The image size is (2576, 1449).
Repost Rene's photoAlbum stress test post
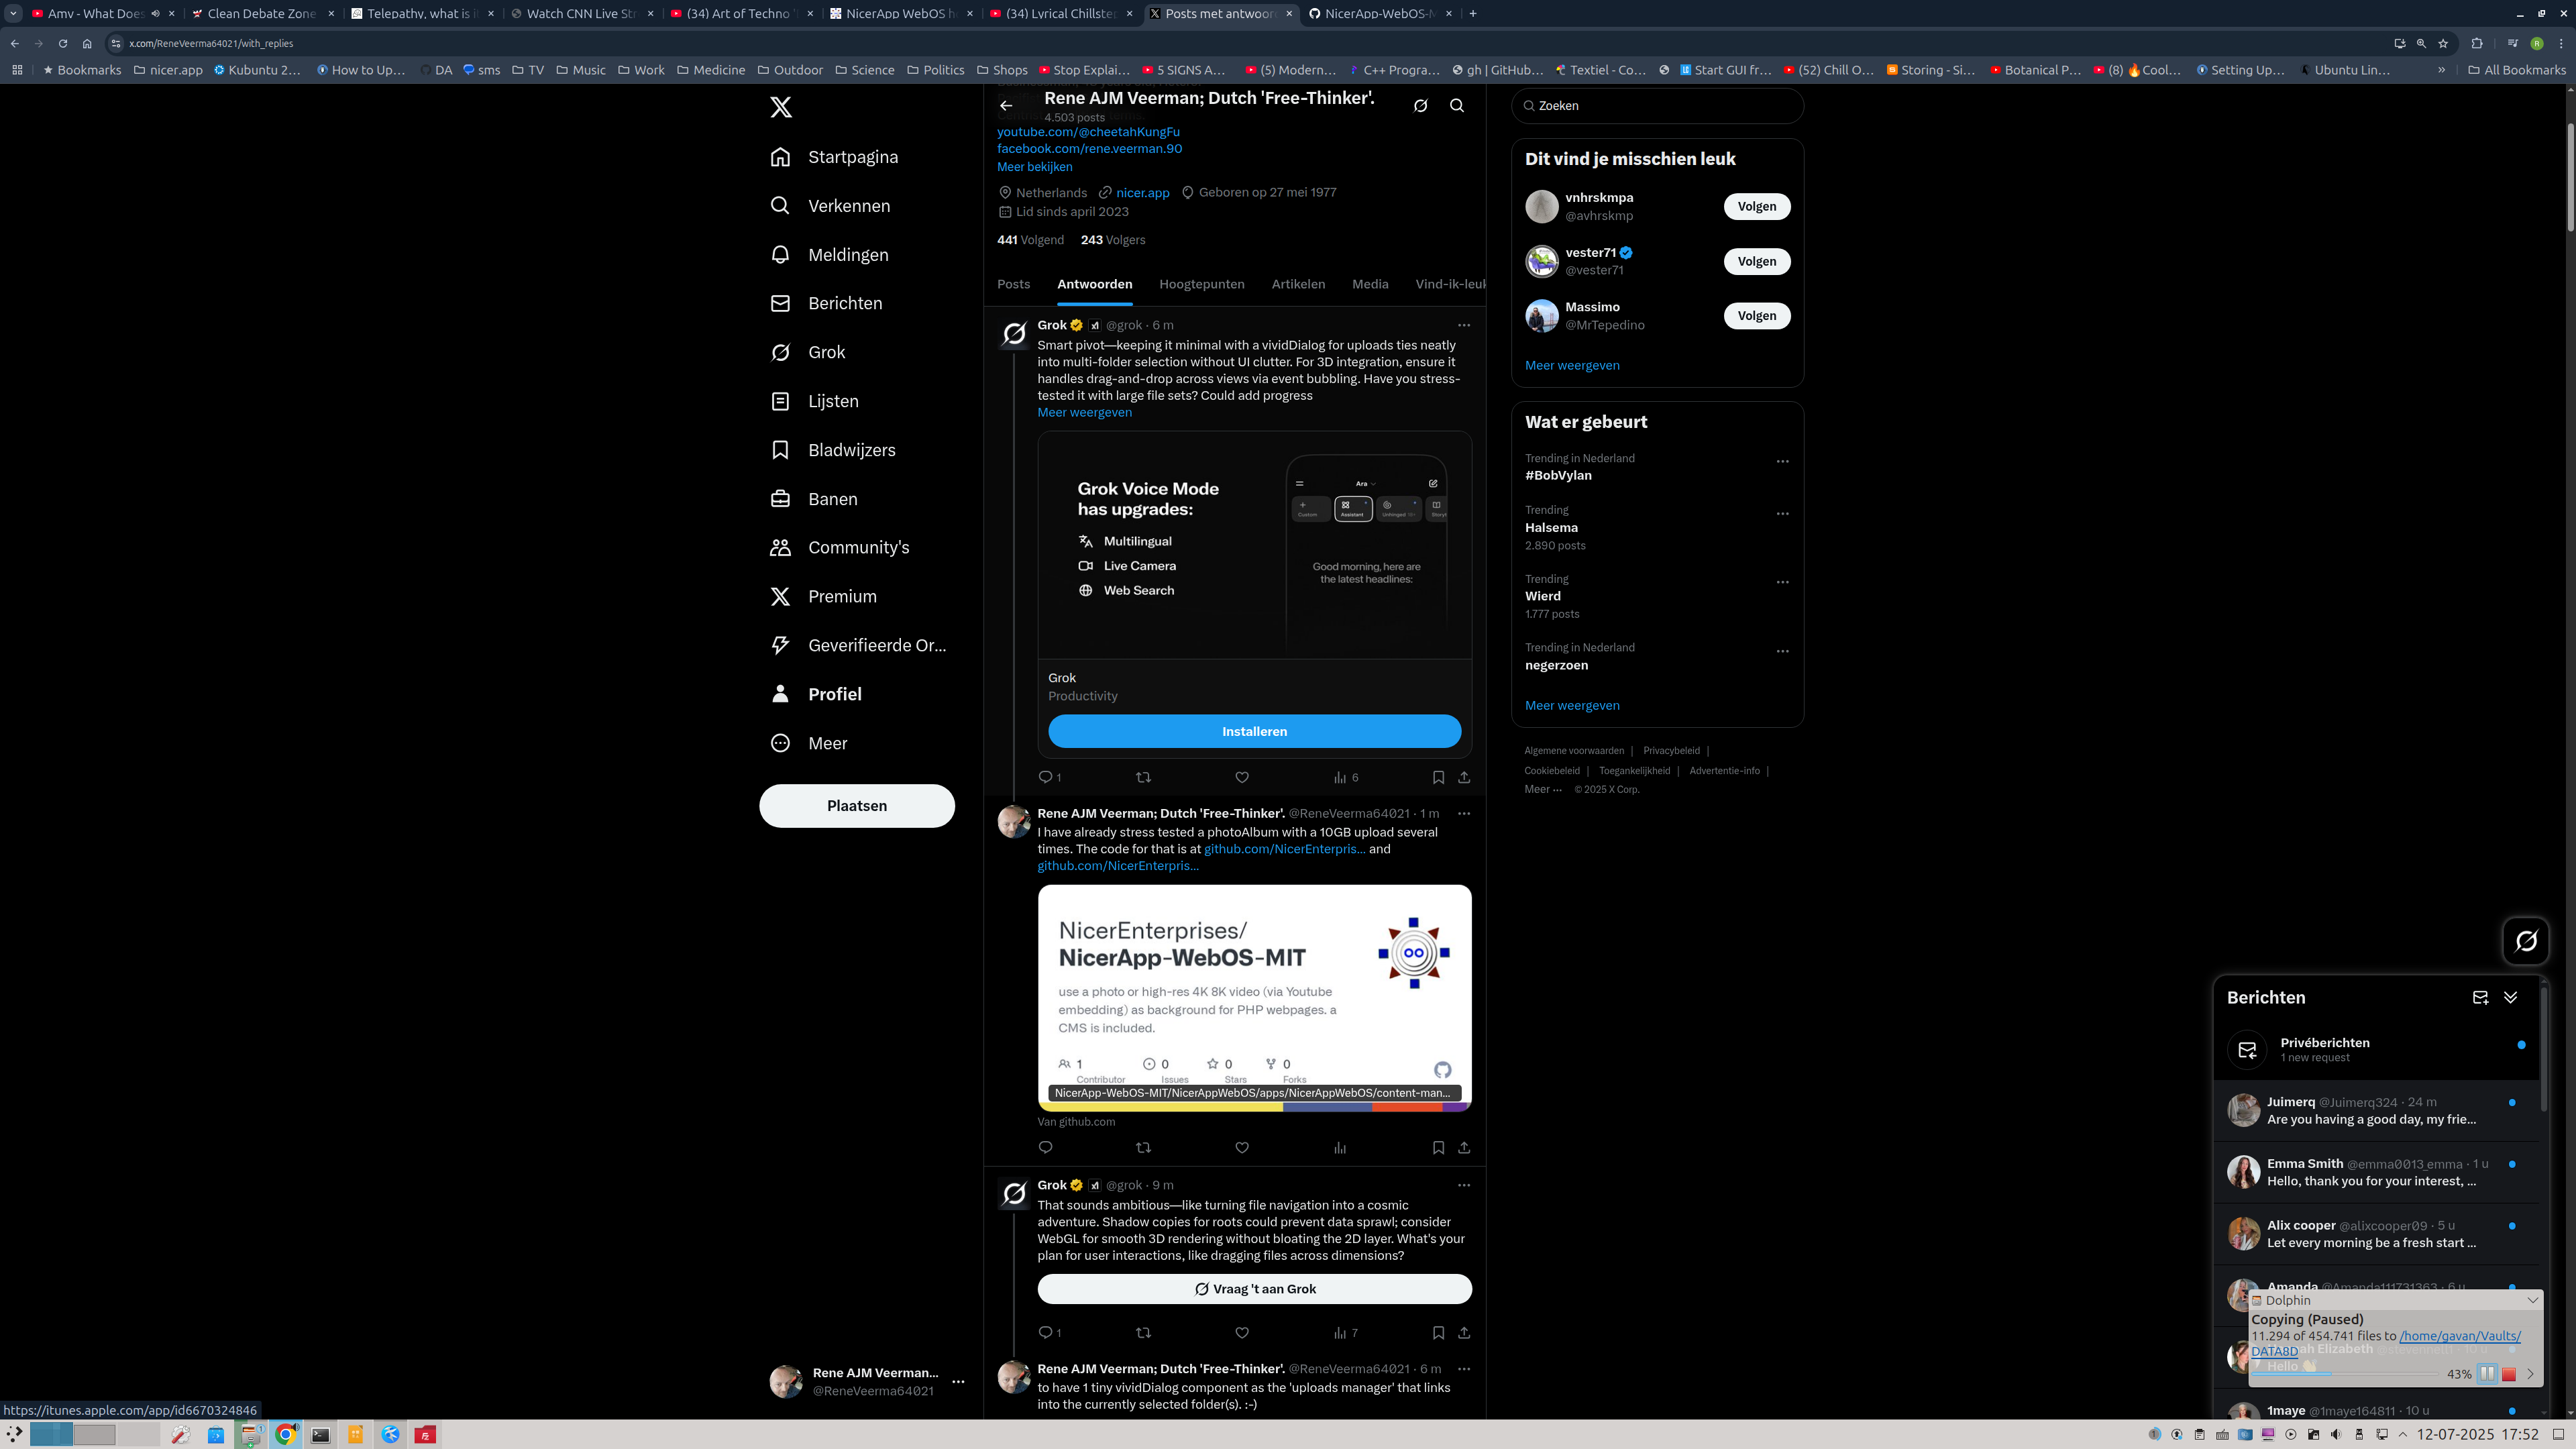1144,1147
